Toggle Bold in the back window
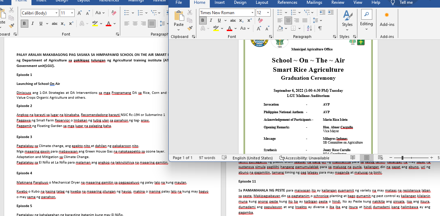Viewport: 440px width, 216px height. 25,23
